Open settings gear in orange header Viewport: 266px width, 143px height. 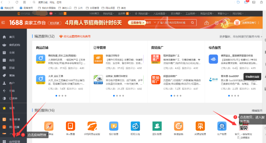(216, 23)
